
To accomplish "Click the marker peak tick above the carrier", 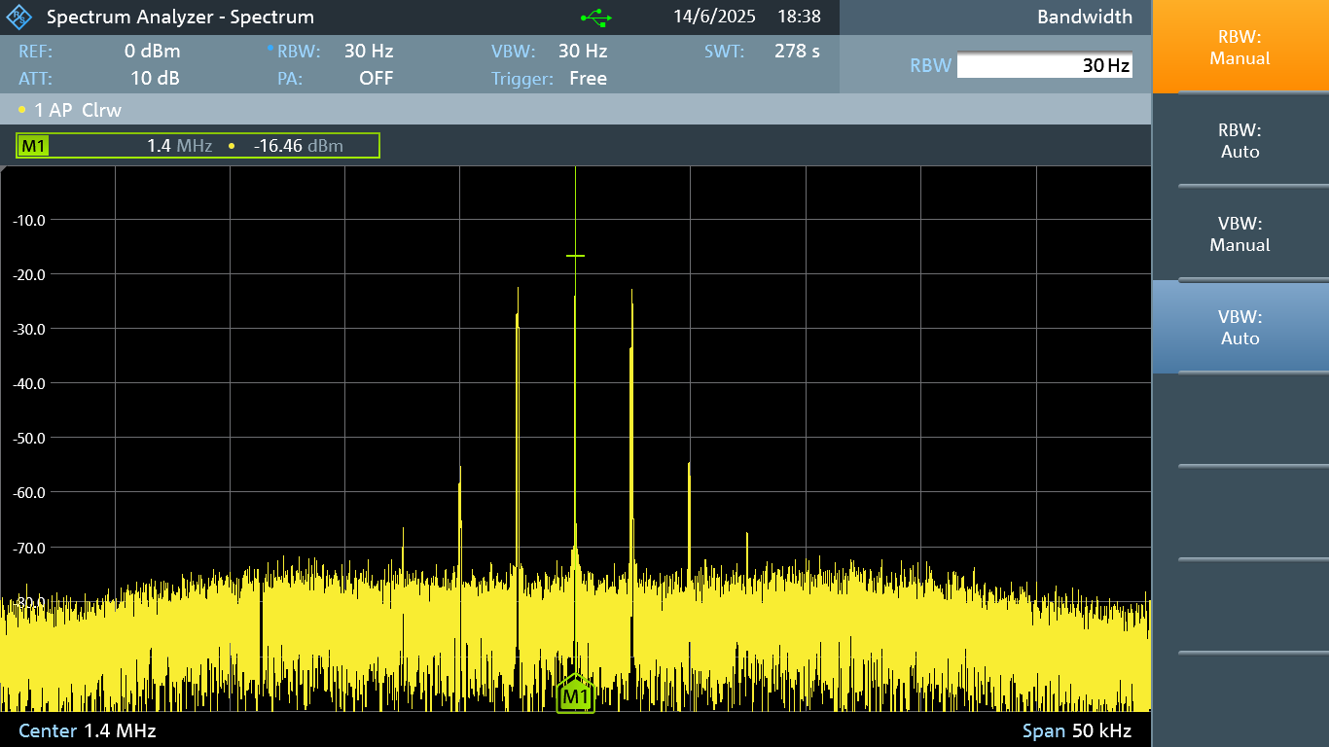I will click(575, 256).
